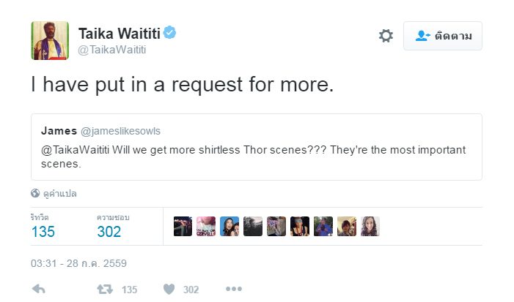Retweet this tweet using the retweet icon

click(105, 289)
